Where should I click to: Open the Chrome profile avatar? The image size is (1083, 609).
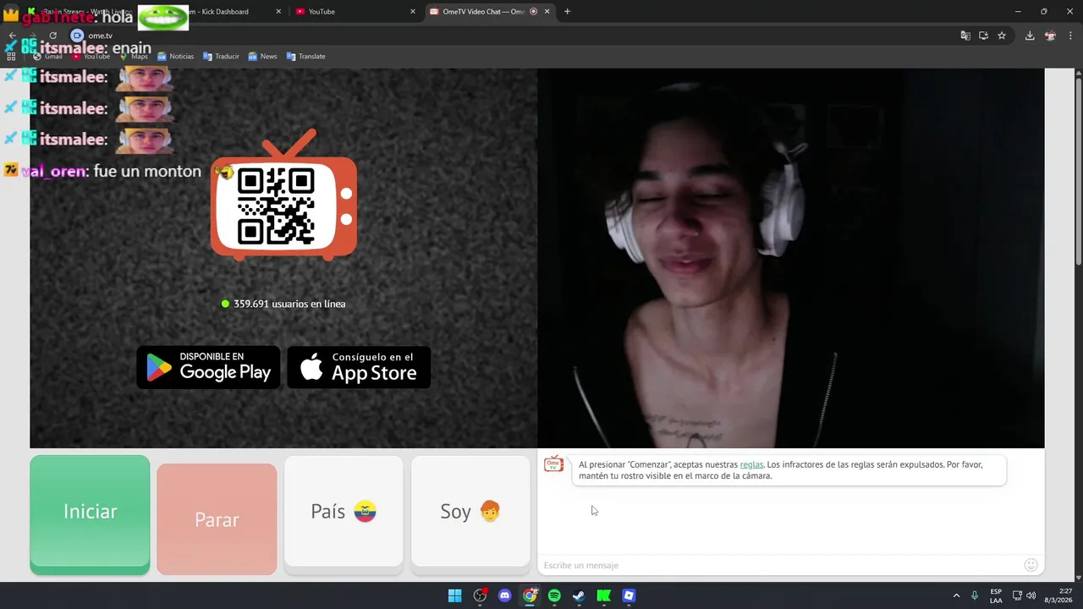[x=1050, y=36]
